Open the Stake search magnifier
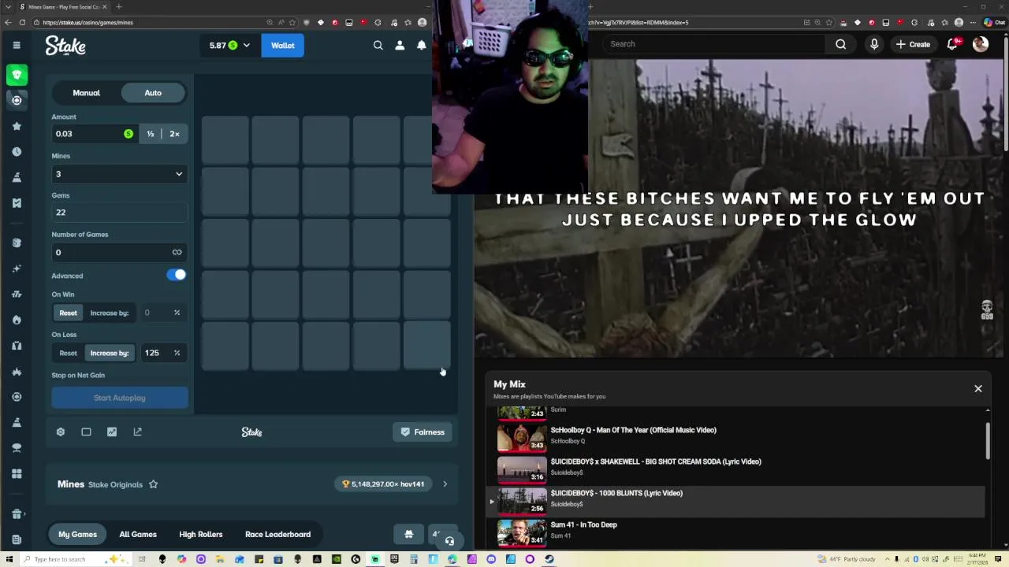Screen dimensions: 1009x567 click(x=378, y=46)
